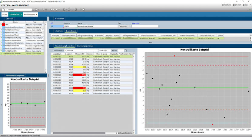252x137 pixels.
Task: Open Typ dropdown in KontrollkarteTRAK row
Action: 43,35
